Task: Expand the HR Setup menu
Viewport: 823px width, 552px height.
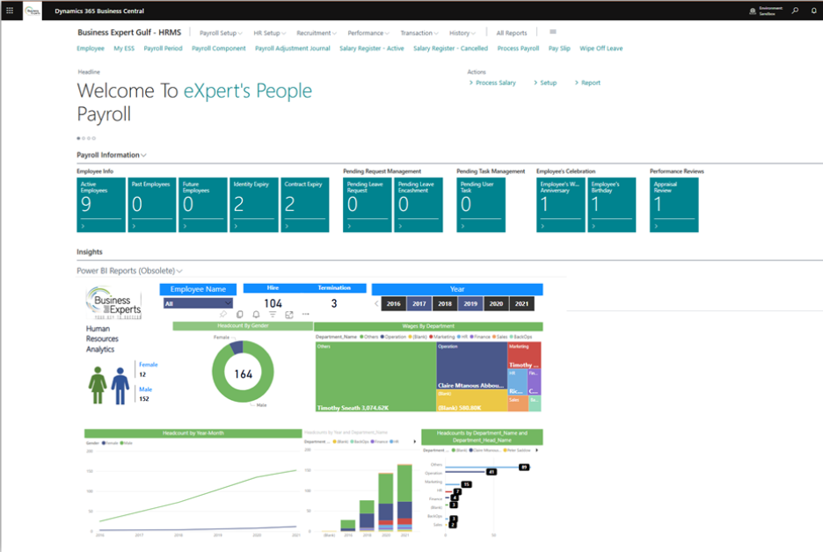Action: 270,33
